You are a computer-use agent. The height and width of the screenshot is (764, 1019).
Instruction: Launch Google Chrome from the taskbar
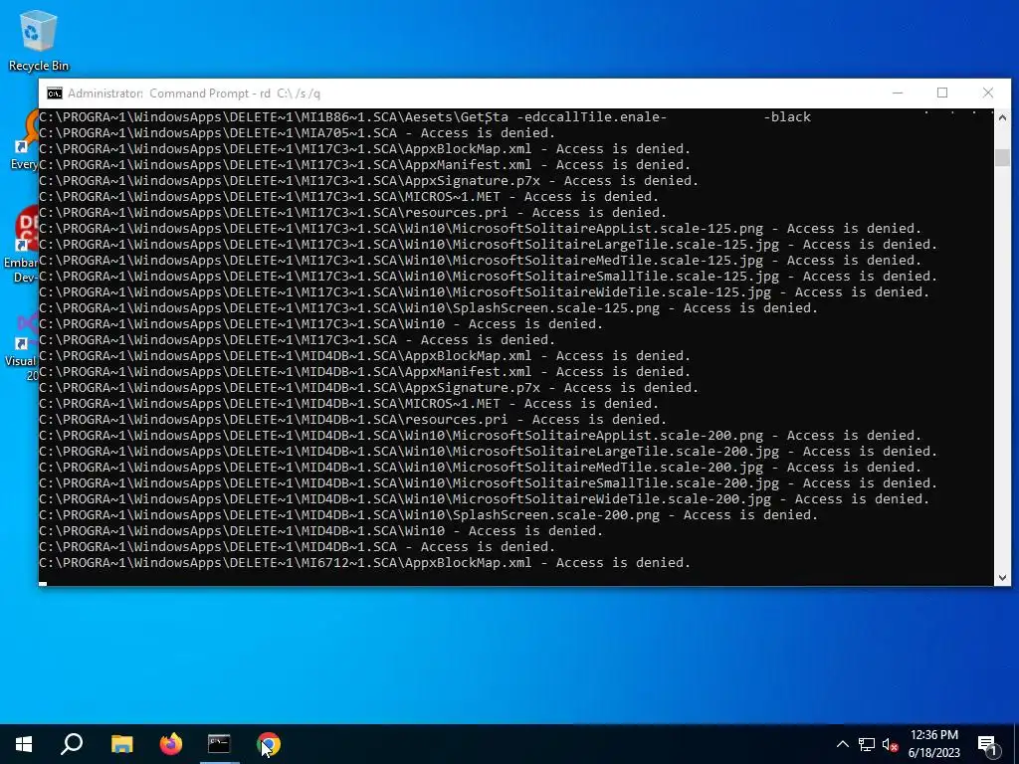[x=268, y=744]
